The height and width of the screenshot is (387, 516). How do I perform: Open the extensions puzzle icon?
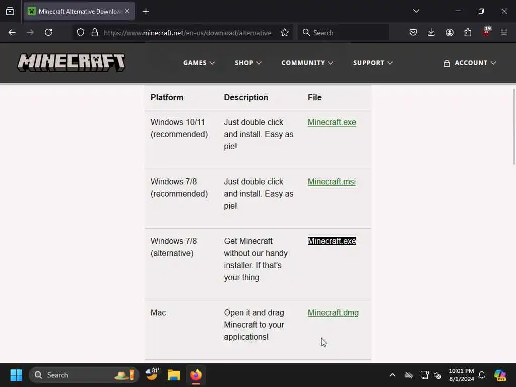pos(468,33)
